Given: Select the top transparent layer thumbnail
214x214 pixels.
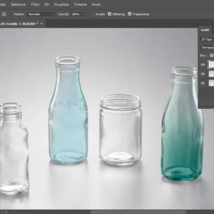Looking at the screenshot, I should [211, 65].
